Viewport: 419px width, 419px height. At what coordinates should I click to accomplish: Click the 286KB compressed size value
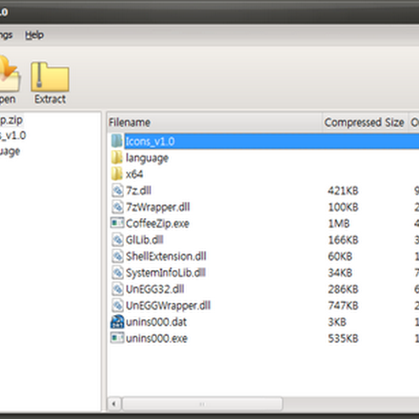(343, 290)
